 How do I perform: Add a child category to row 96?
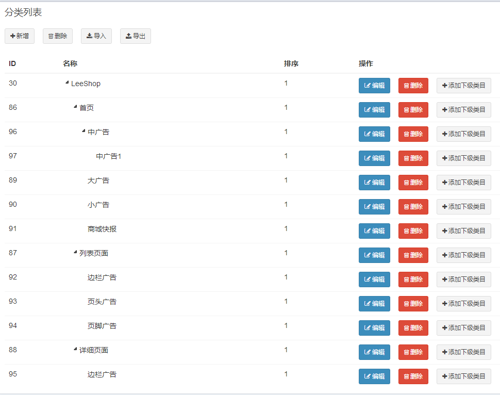tap(463, 134)
